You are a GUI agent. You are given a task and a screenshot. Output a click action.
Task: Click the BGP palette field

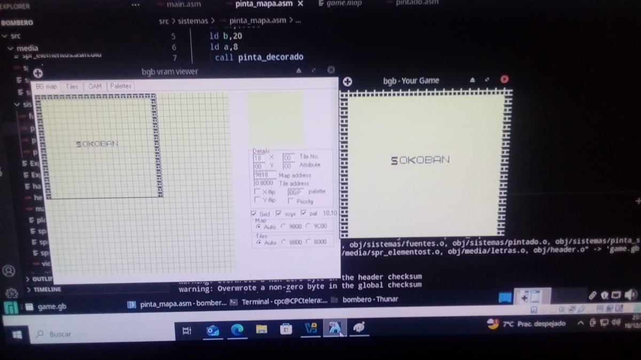(x=295, y=192)
